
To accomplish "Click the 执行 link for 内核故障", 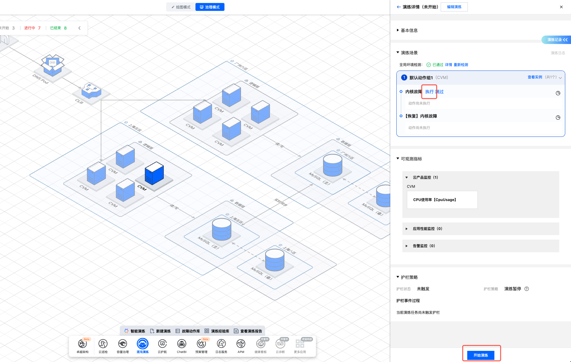I will 429,92.
